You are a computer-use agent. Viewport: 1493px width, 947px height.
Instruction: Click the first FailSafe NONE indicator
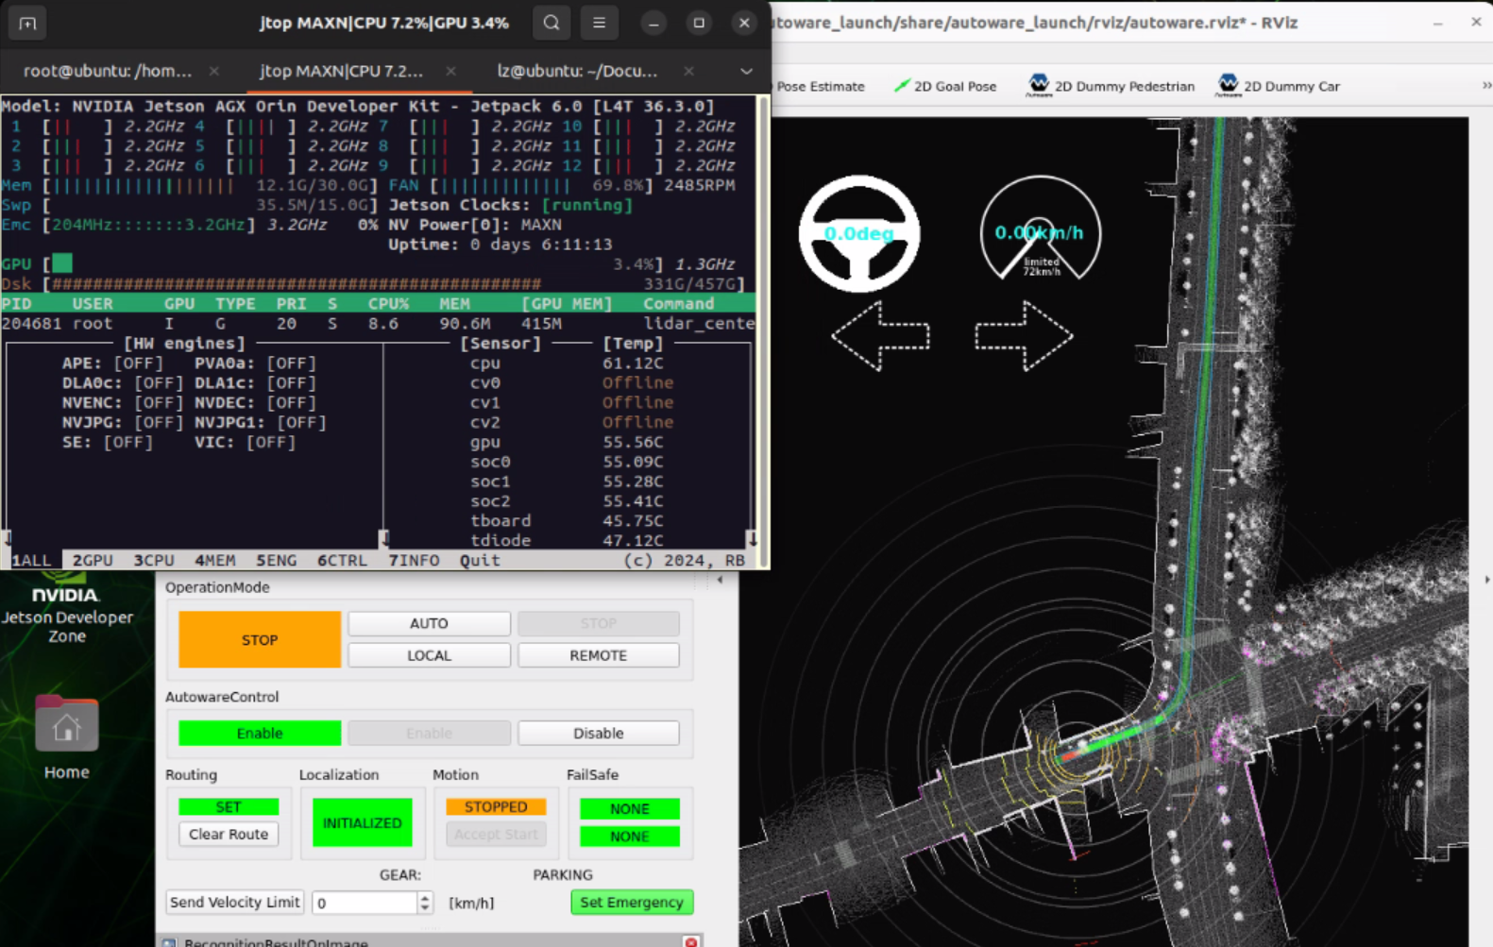pyautogui.click(x=630, y=808)
